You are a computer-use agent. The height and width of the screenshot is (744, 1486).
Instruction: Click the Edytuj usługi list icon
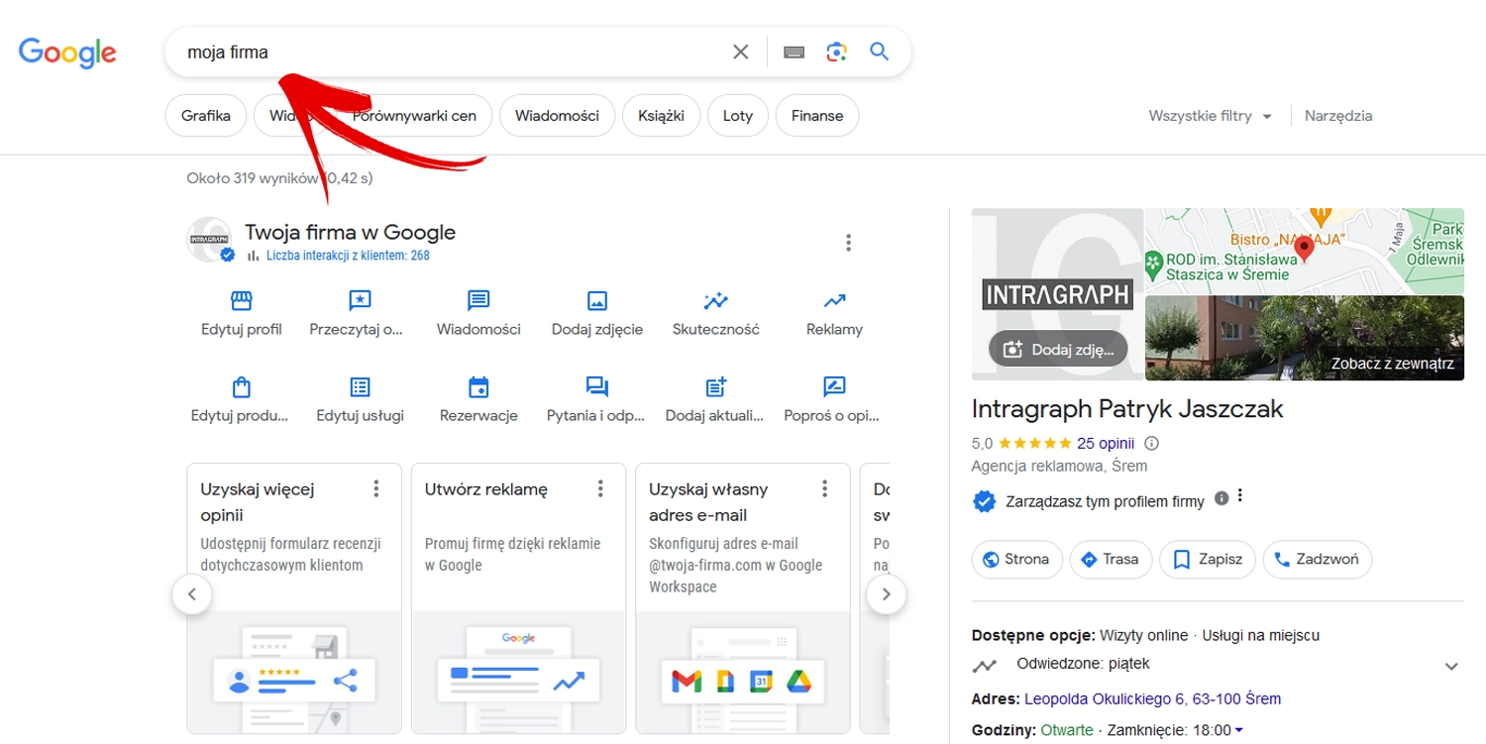click(x=360, y=386)
